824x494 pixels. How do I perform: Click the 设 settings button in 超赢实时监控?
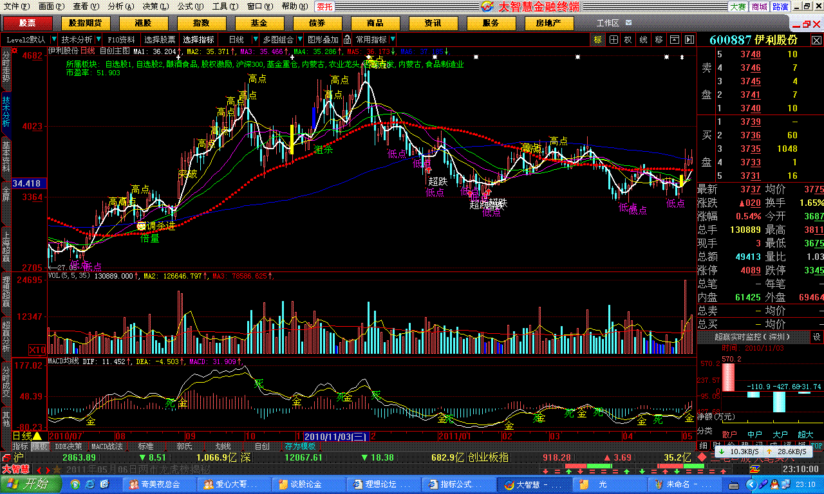pyautogui.click(x=816, y=336)
